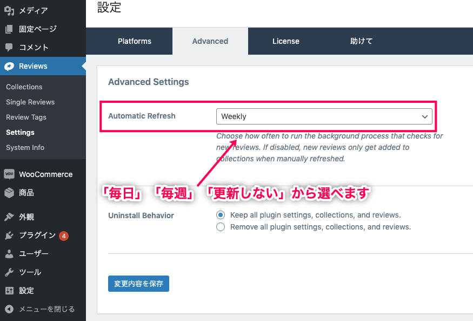Click 'Keep all plugin settings' label text
473x321 pixels.
316,215
